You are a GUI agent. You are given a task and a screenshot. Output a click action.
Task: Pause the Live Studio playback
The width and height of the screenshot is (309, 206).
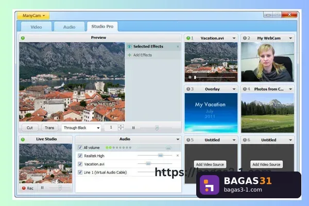pos(42,187)
